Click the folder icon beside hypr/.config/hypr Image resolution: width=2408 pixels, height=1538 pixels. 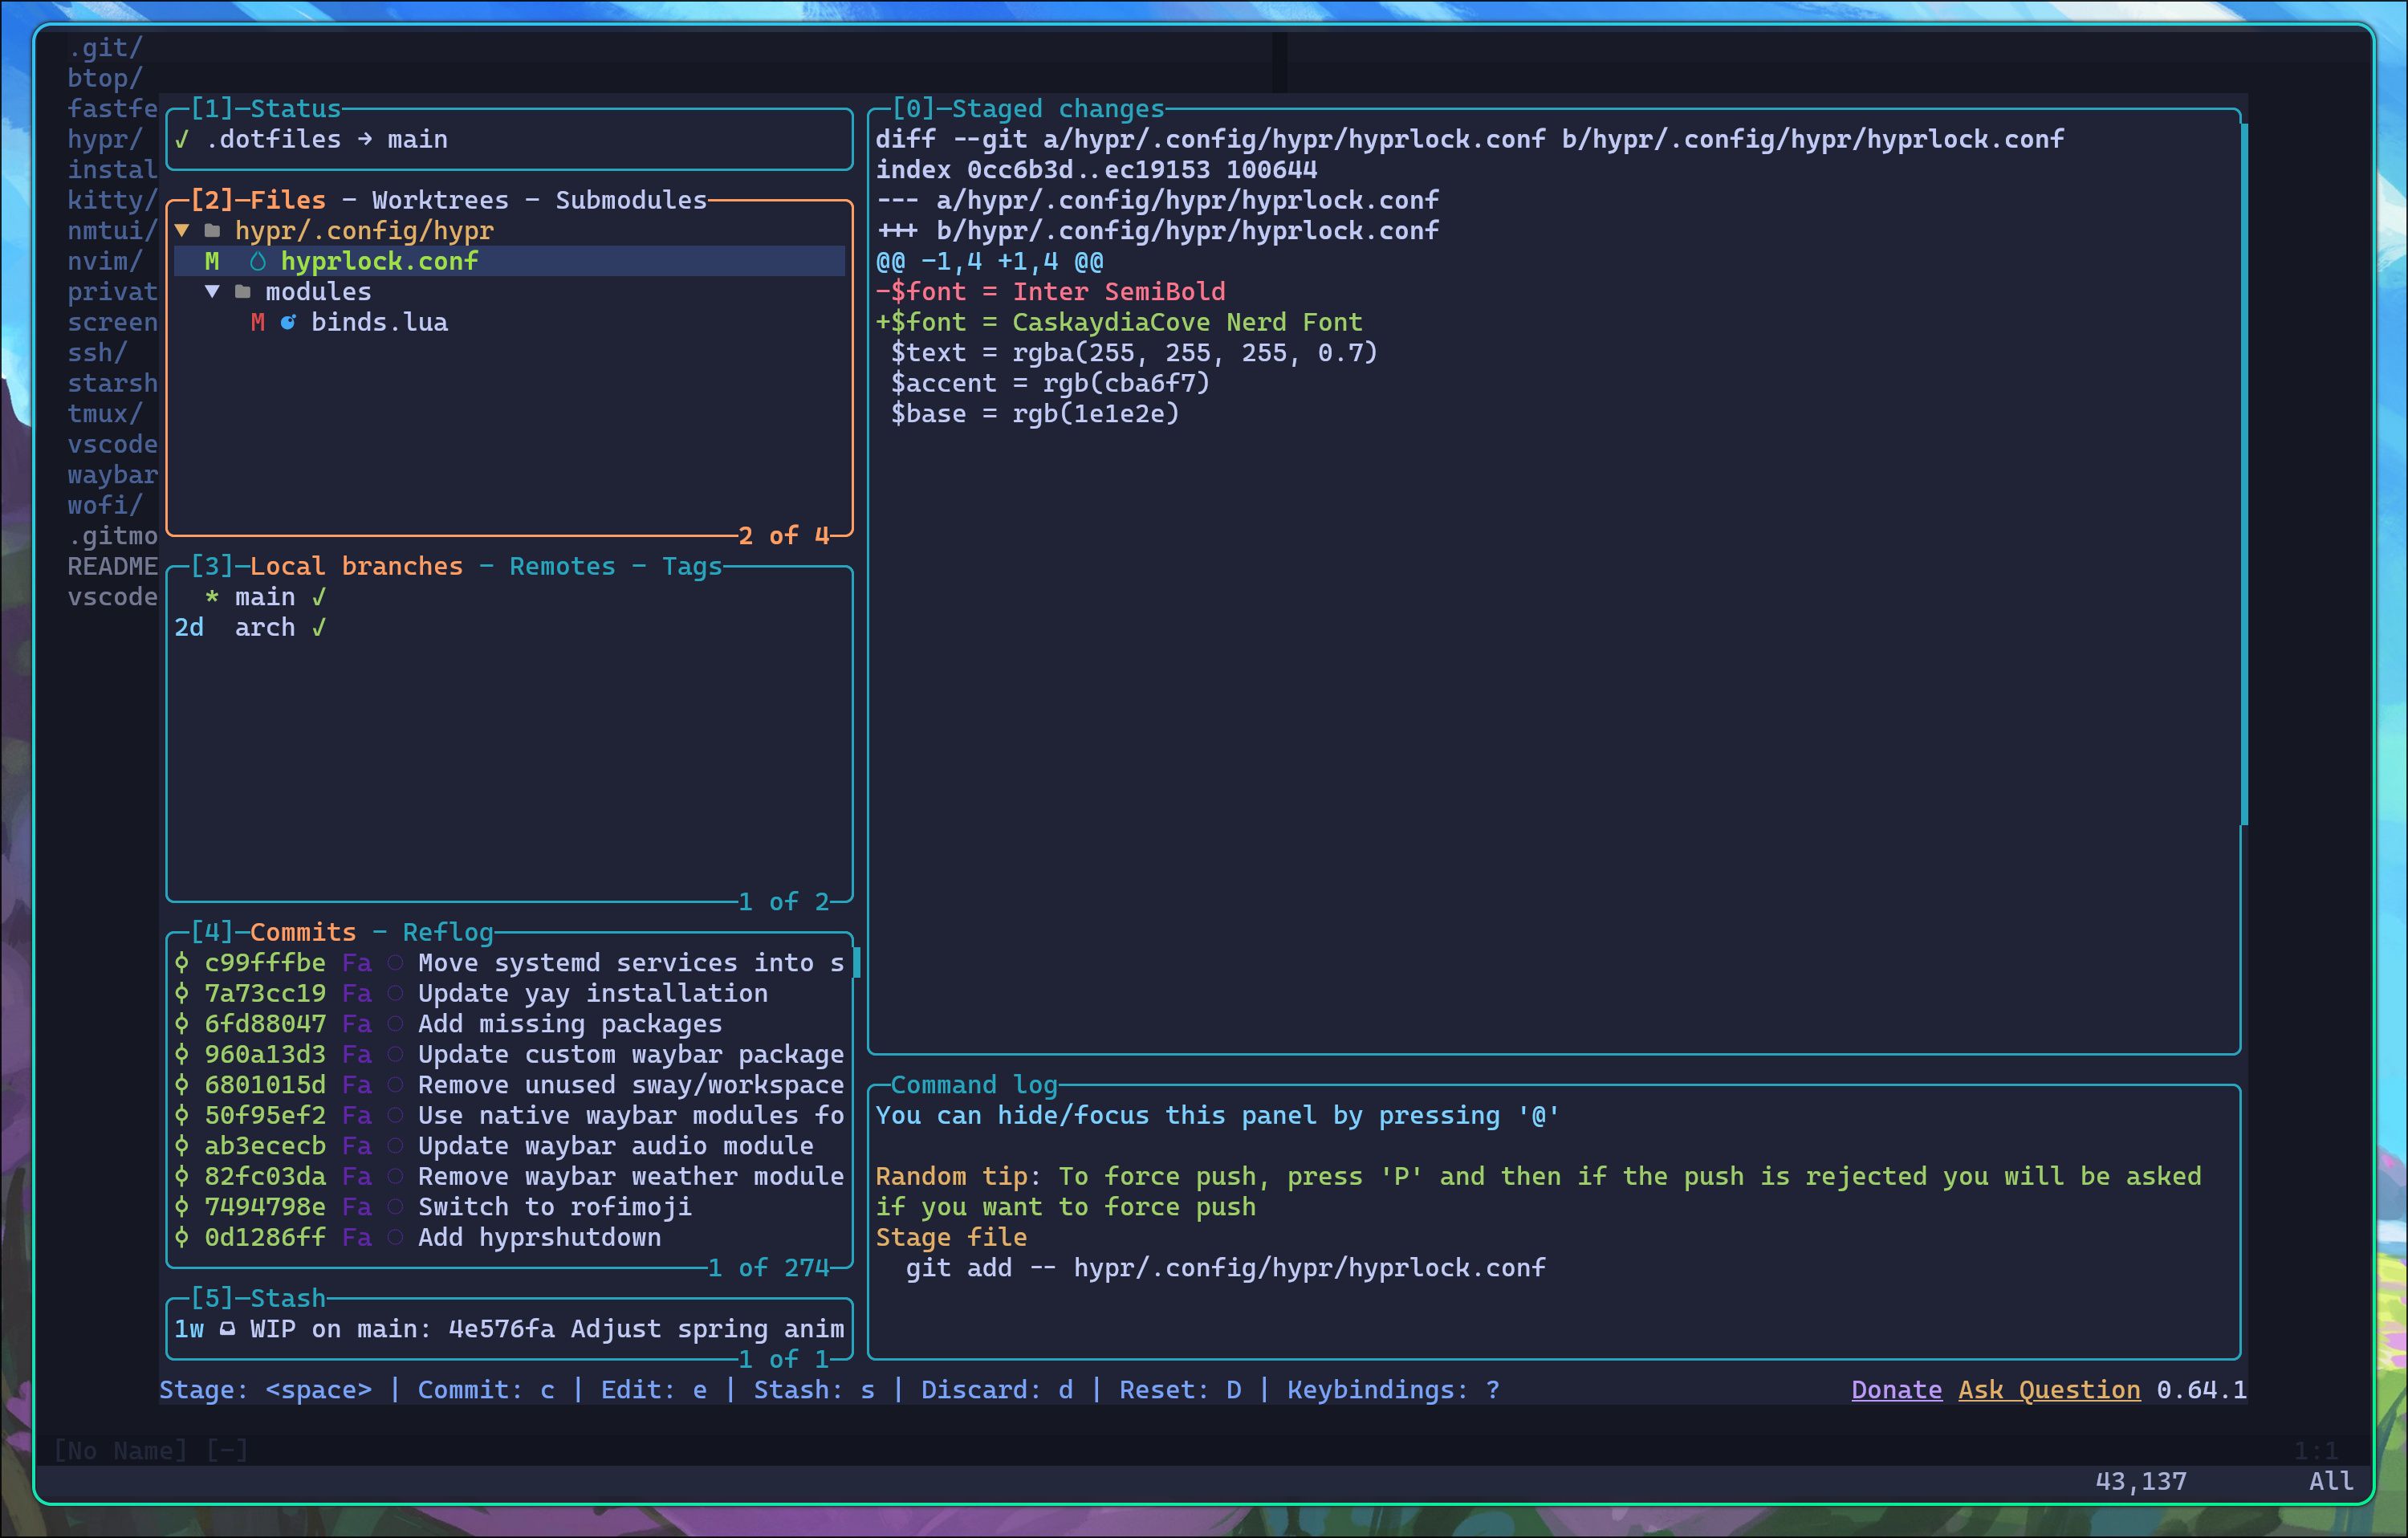coord(212,231)
